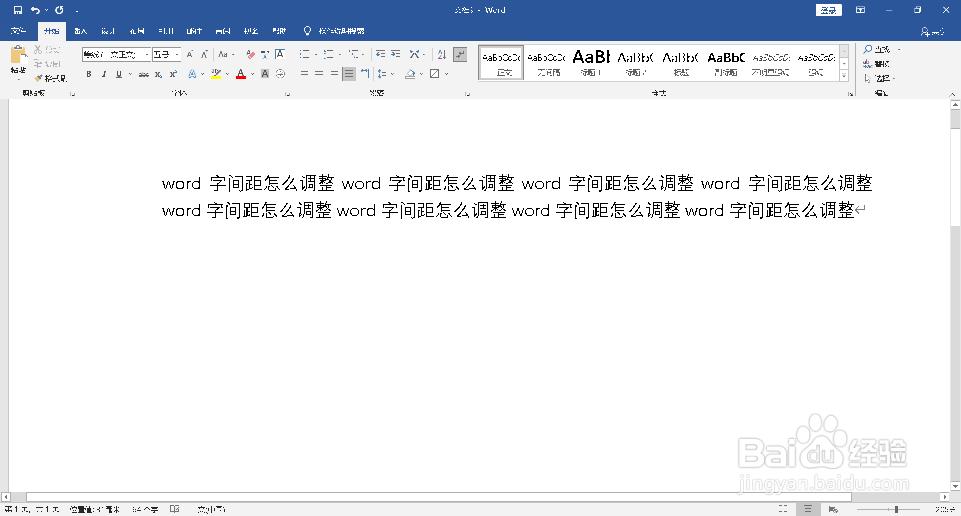
Task: Toggle underline formatting
Action: pyautogui.click(x=119, y=74)
